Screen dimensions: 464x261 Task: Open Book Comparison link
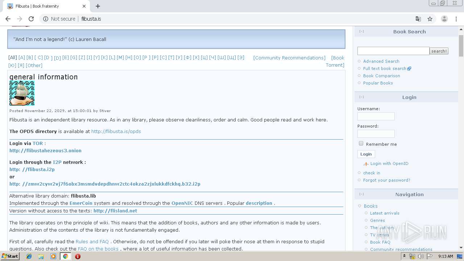point(382,76)
